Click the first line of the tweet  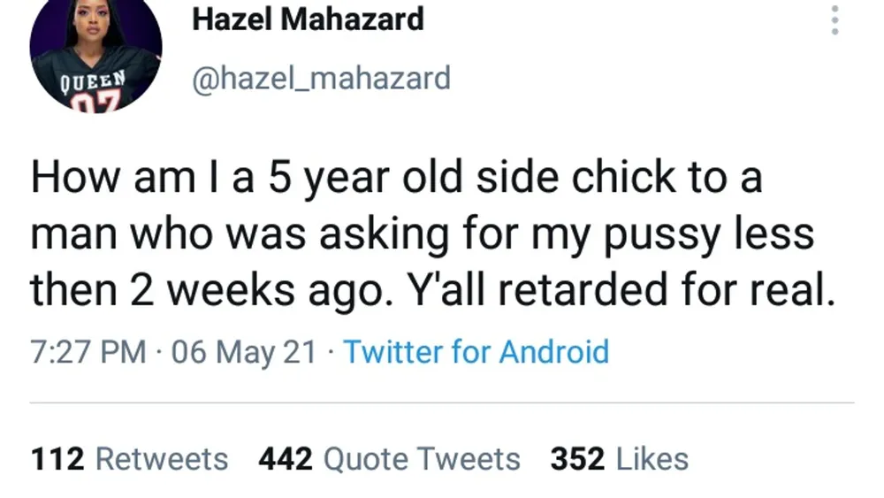tap(396, 178)
